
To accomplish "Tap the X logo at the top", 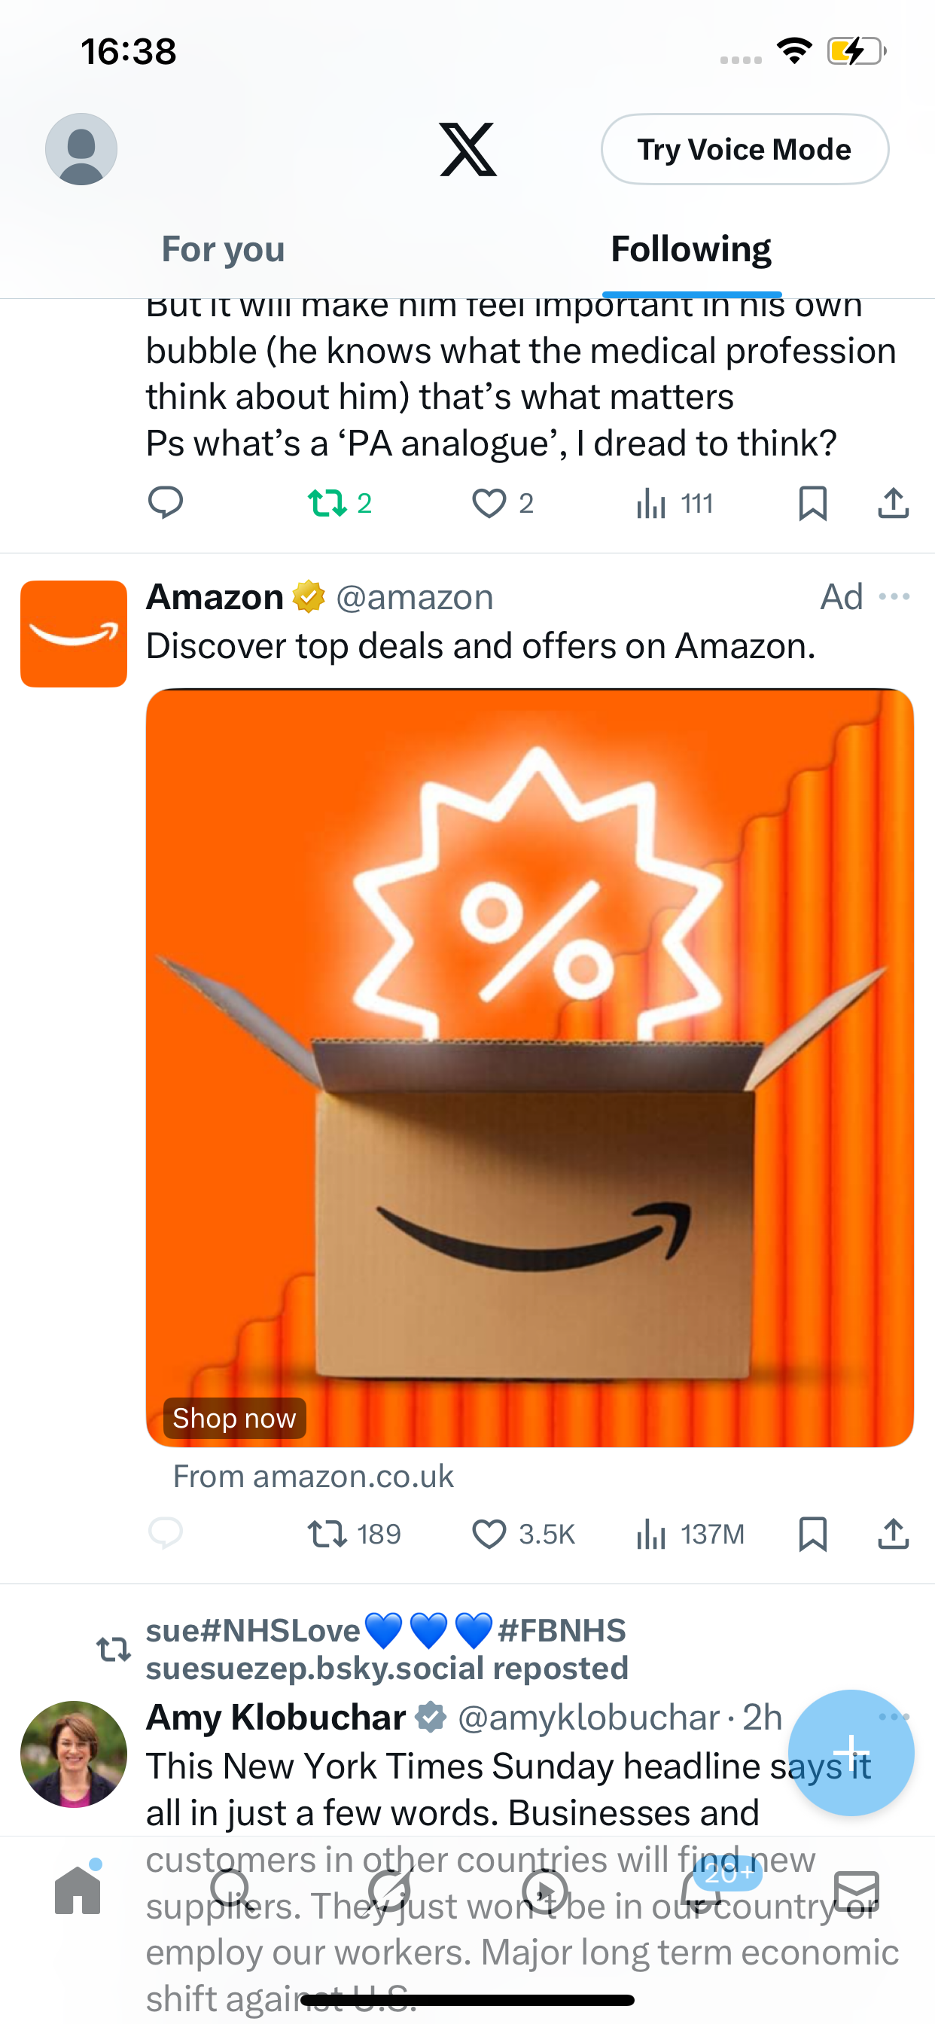I will click(x=467, y=149).
